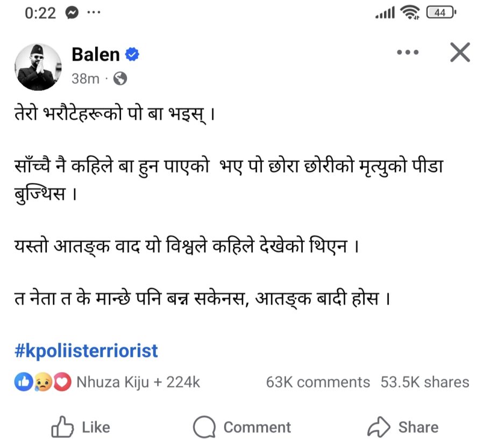Screen dimensions: 484x439
Task: Tap the battery level indicator
Action: click(x=440, y=13)
